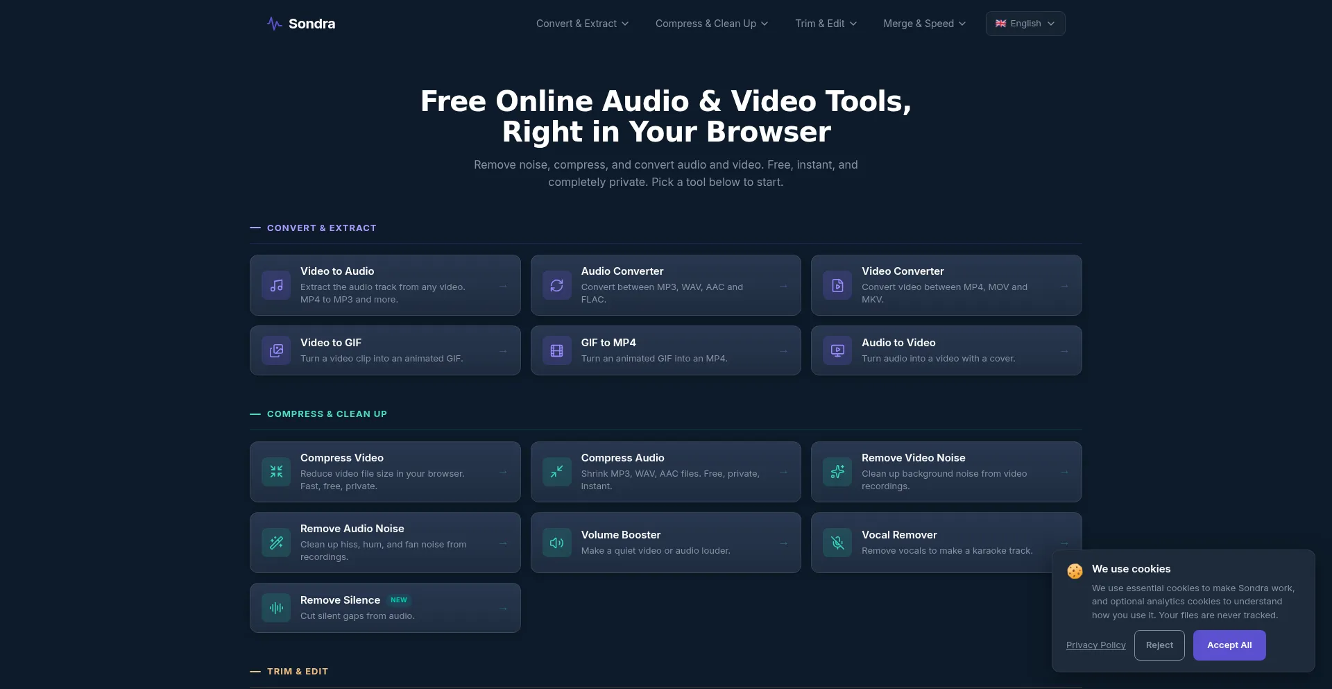Click the Remove Silence waveform icon

pos(276,608)
